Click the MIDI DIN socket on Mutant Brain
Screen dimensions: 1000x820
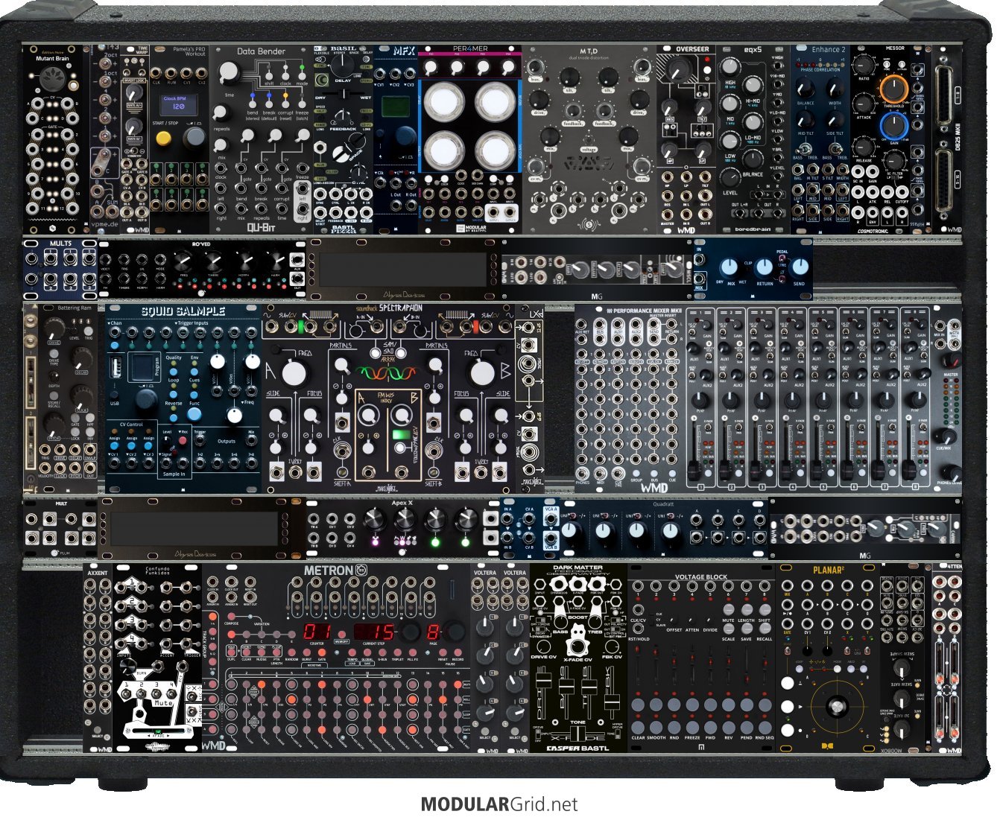pyautogui.click(x=52, y=80)
